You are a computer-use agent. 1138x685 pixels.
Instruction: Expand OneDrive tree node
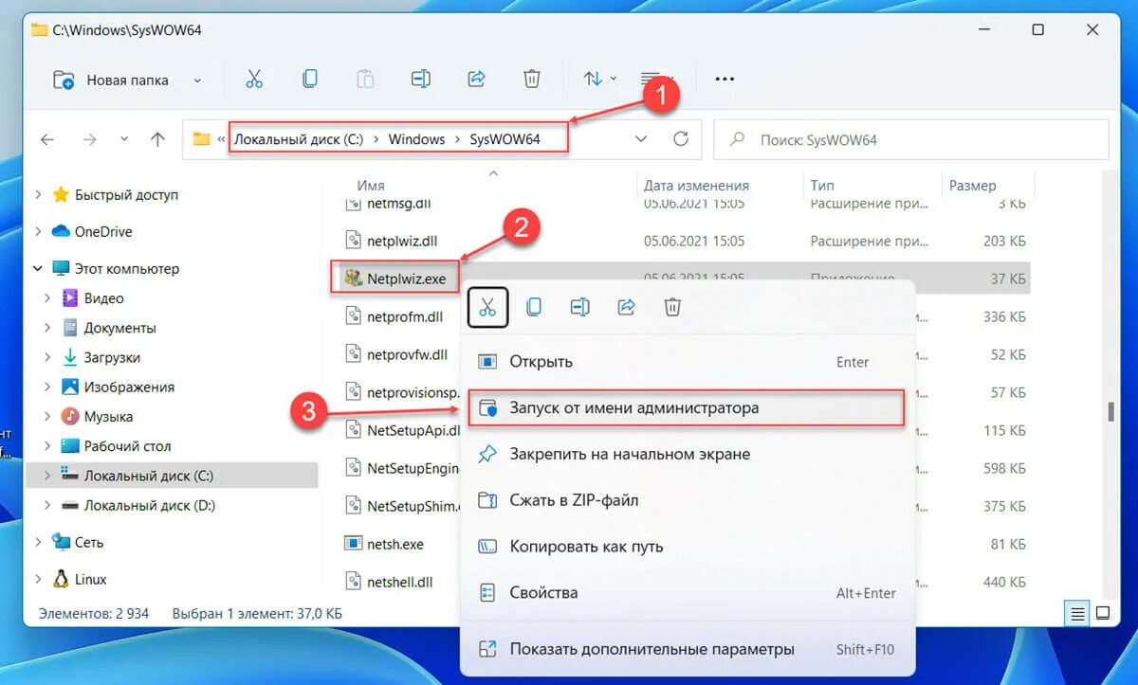click(x=38, y=231)
